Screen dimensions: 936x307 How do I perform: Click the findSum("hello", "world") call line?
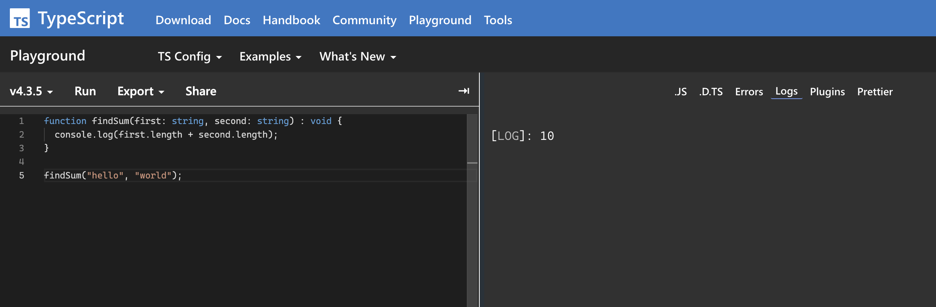(x=113, y=175)
